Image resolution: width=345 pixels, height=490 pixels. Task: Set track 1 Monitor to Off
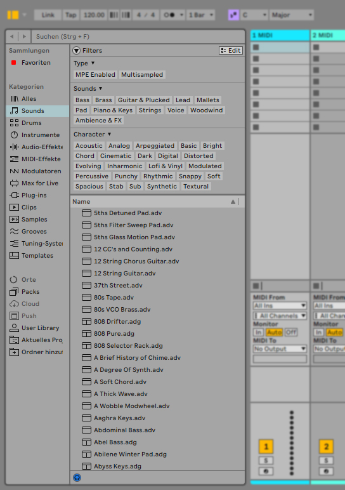(291, 332)
